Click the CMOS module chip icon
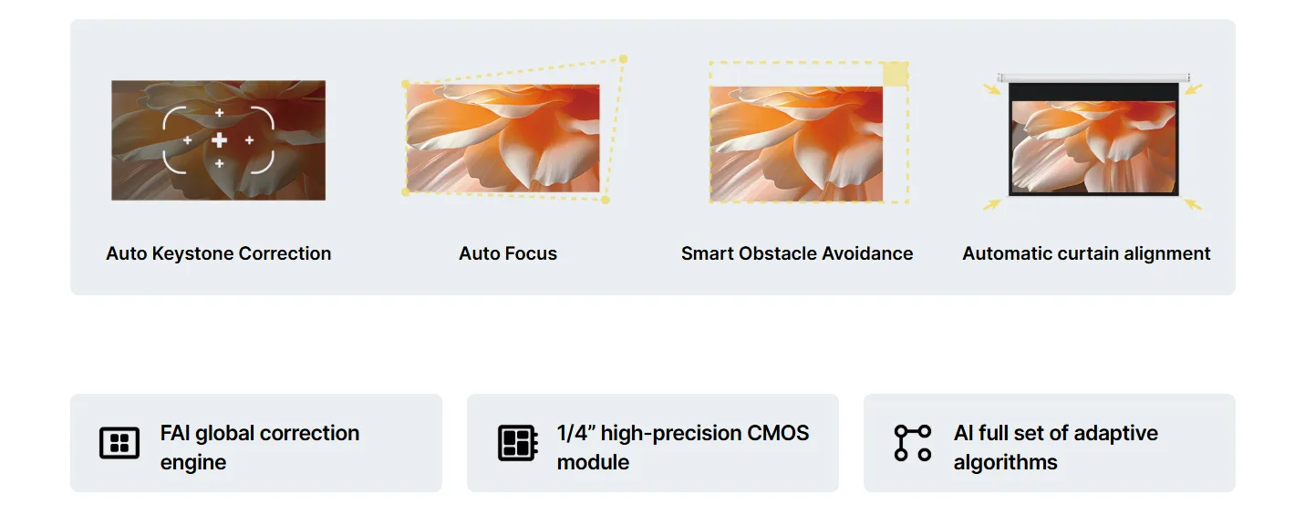Image resolution: width=1305 pixels, height=525 pixels. (x=518, y=443)
